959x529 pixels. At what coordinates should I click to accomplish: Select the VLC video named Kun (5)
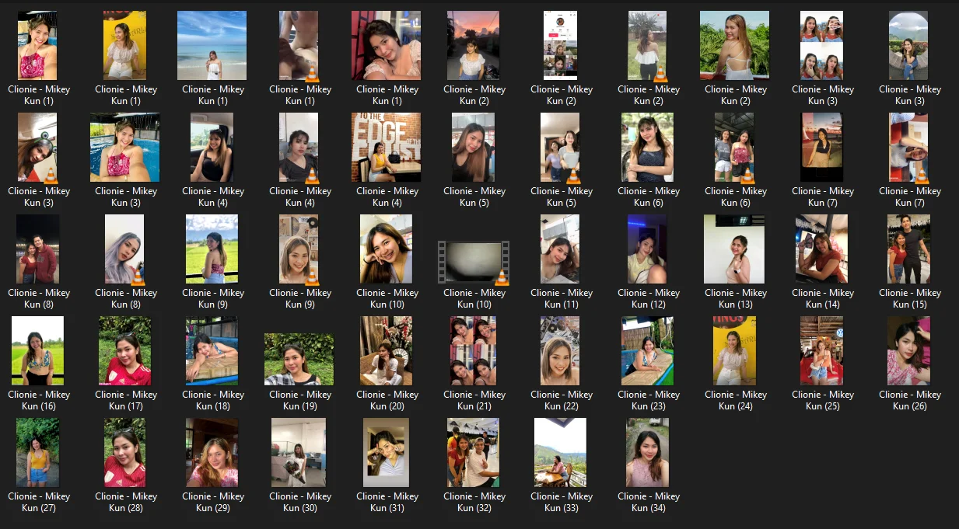coord(560,148)
